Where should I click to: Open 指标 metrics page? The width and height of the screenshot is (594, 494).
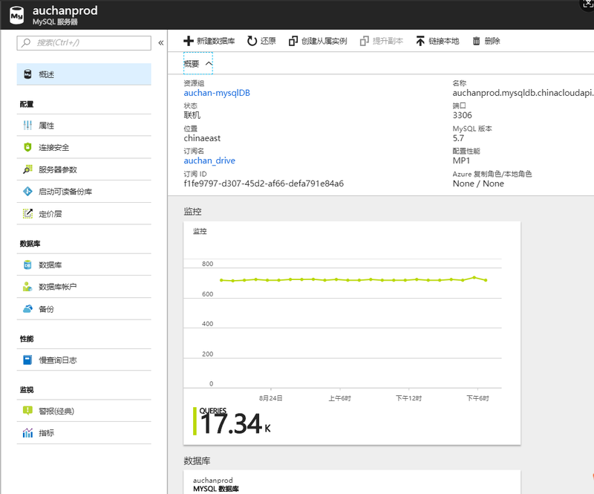click(x=84, y=433)
